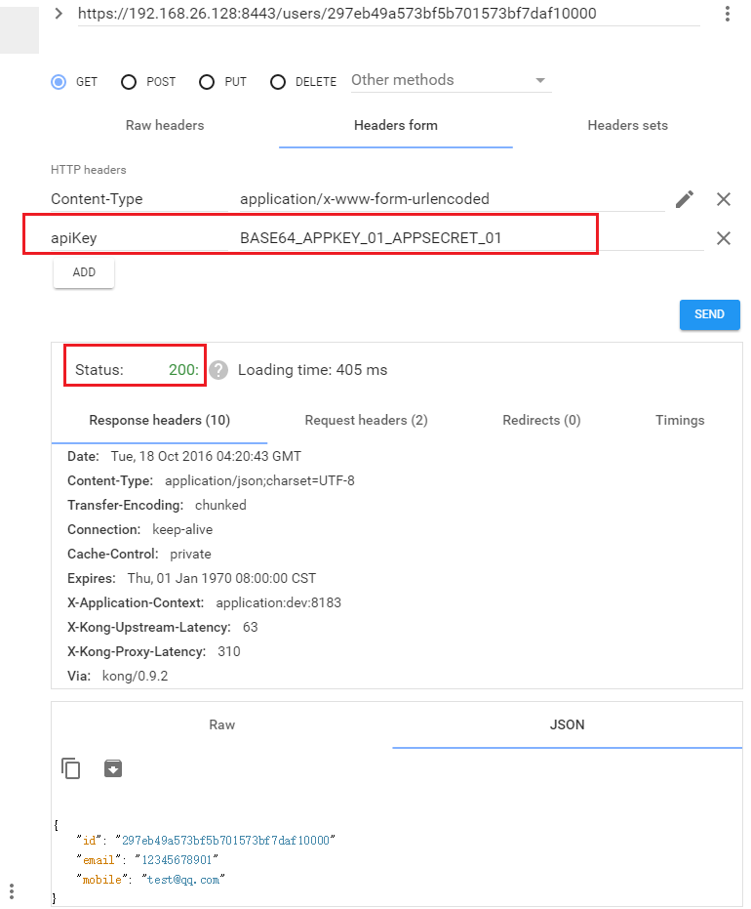The width and height of the screenshot is (751, 909).
Task: Open the Other methods dropdown
Action: [x=451, y=81]
